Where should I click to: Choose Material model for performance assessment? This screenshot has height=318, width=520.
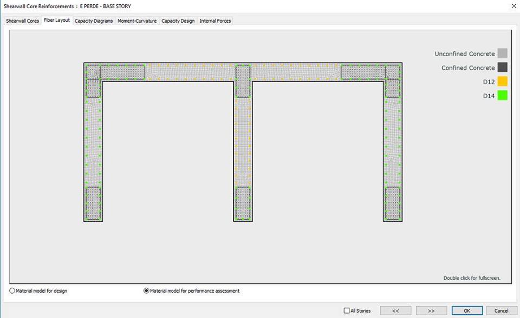[146, 291]
